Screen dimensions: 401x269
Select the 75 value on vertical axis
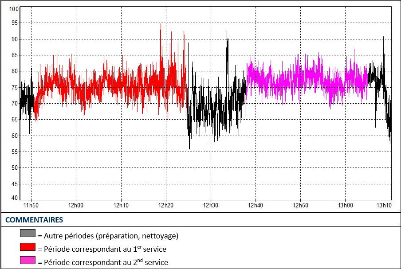point(15,87)
